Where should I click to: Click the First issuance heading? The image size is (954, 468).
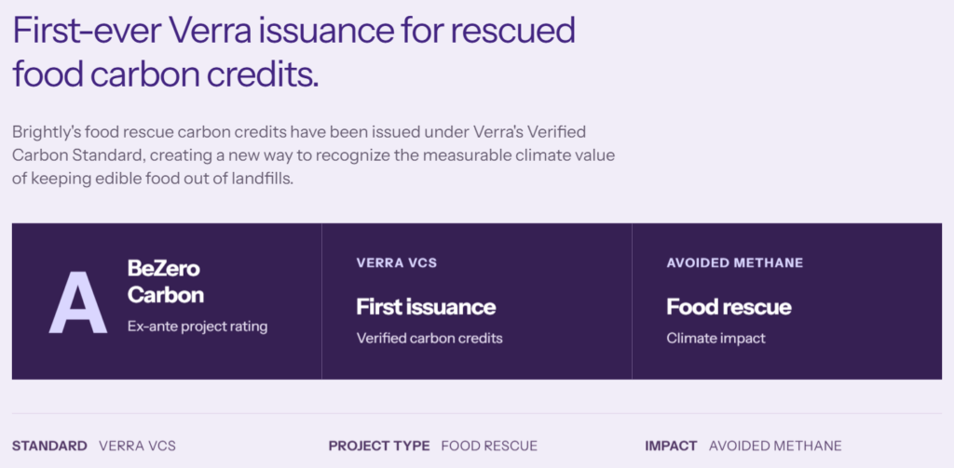click(x=426, y=307)
